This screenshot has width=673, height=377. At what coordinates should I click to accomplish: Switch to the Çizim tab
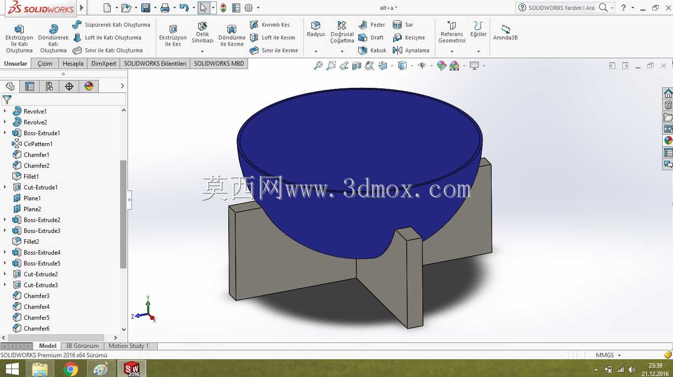click(45, 64)
